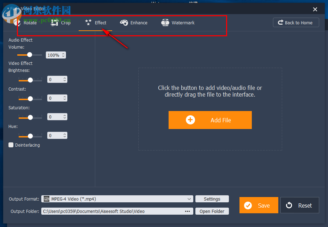This screenshot has height=227, width=328.
Task: Click the Back to Home arrow icon
Action: click(280, 22)
